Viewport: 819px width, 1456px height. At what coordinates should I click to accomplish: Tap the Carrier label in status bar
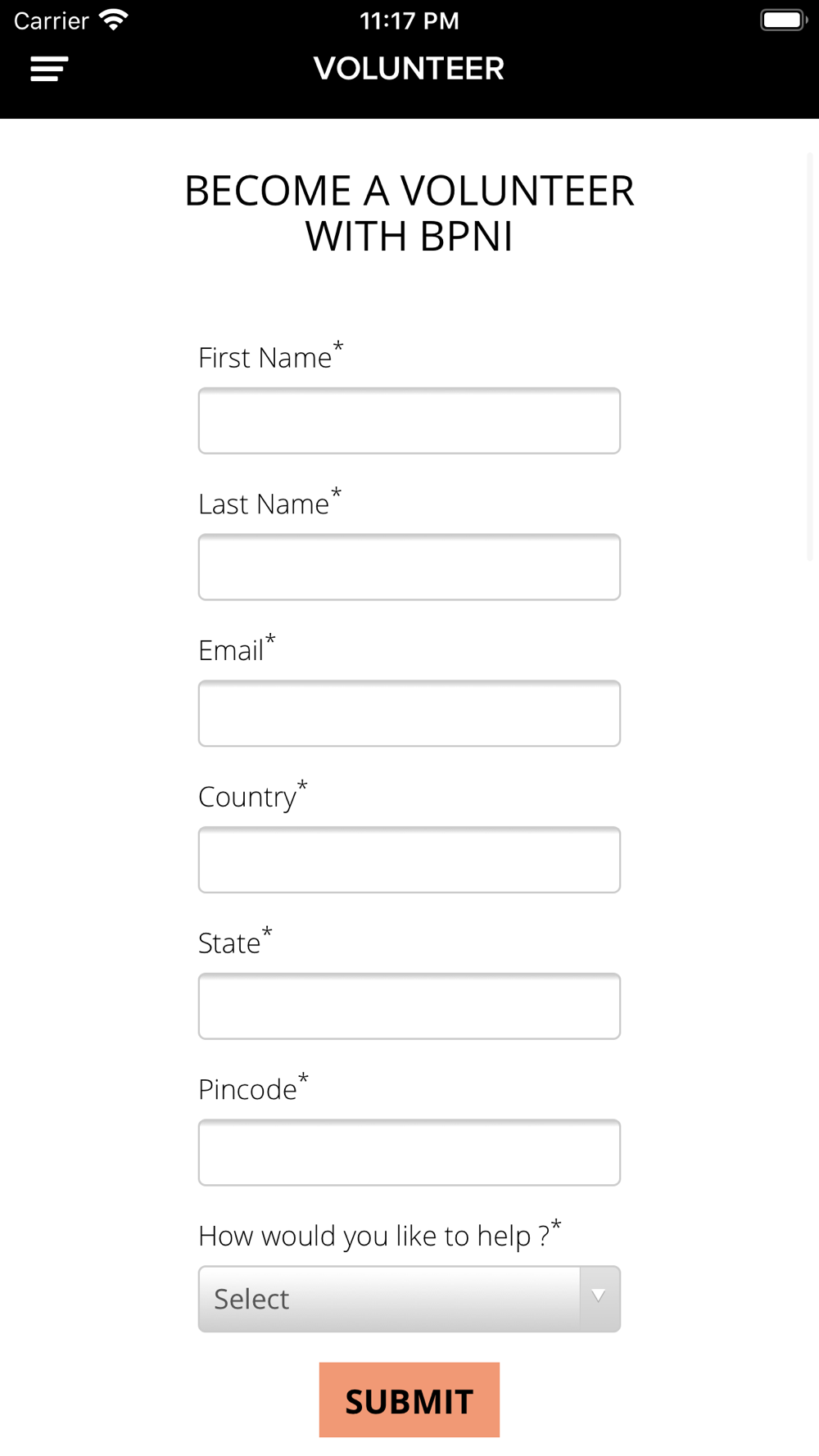coord(52,20)
